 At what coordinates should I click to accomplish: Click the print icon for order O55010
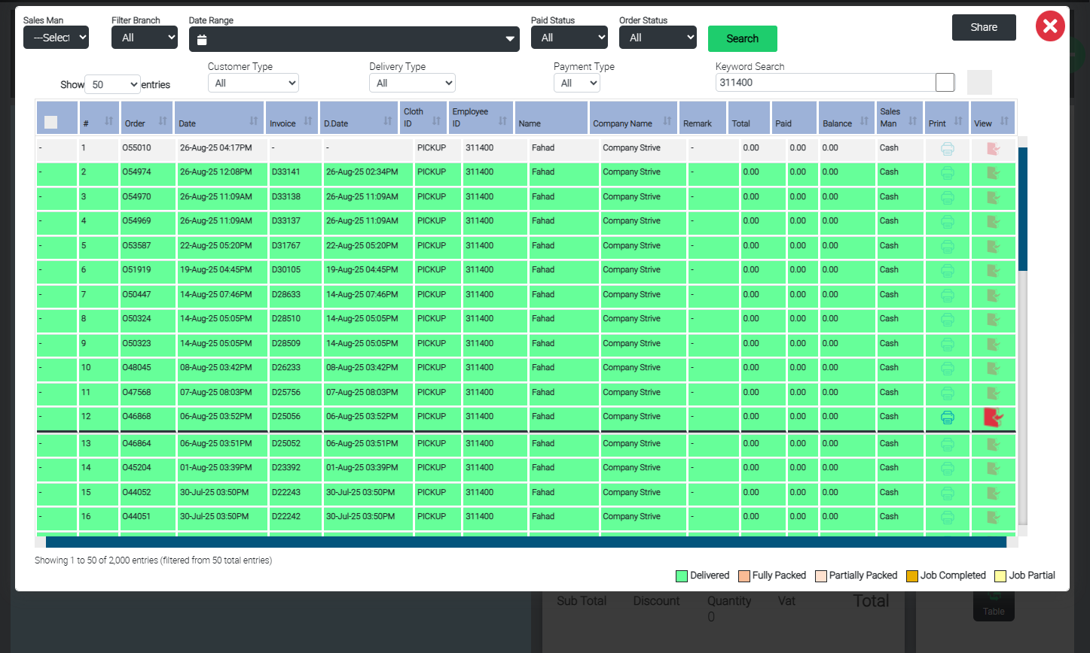[x=947, y=149]
